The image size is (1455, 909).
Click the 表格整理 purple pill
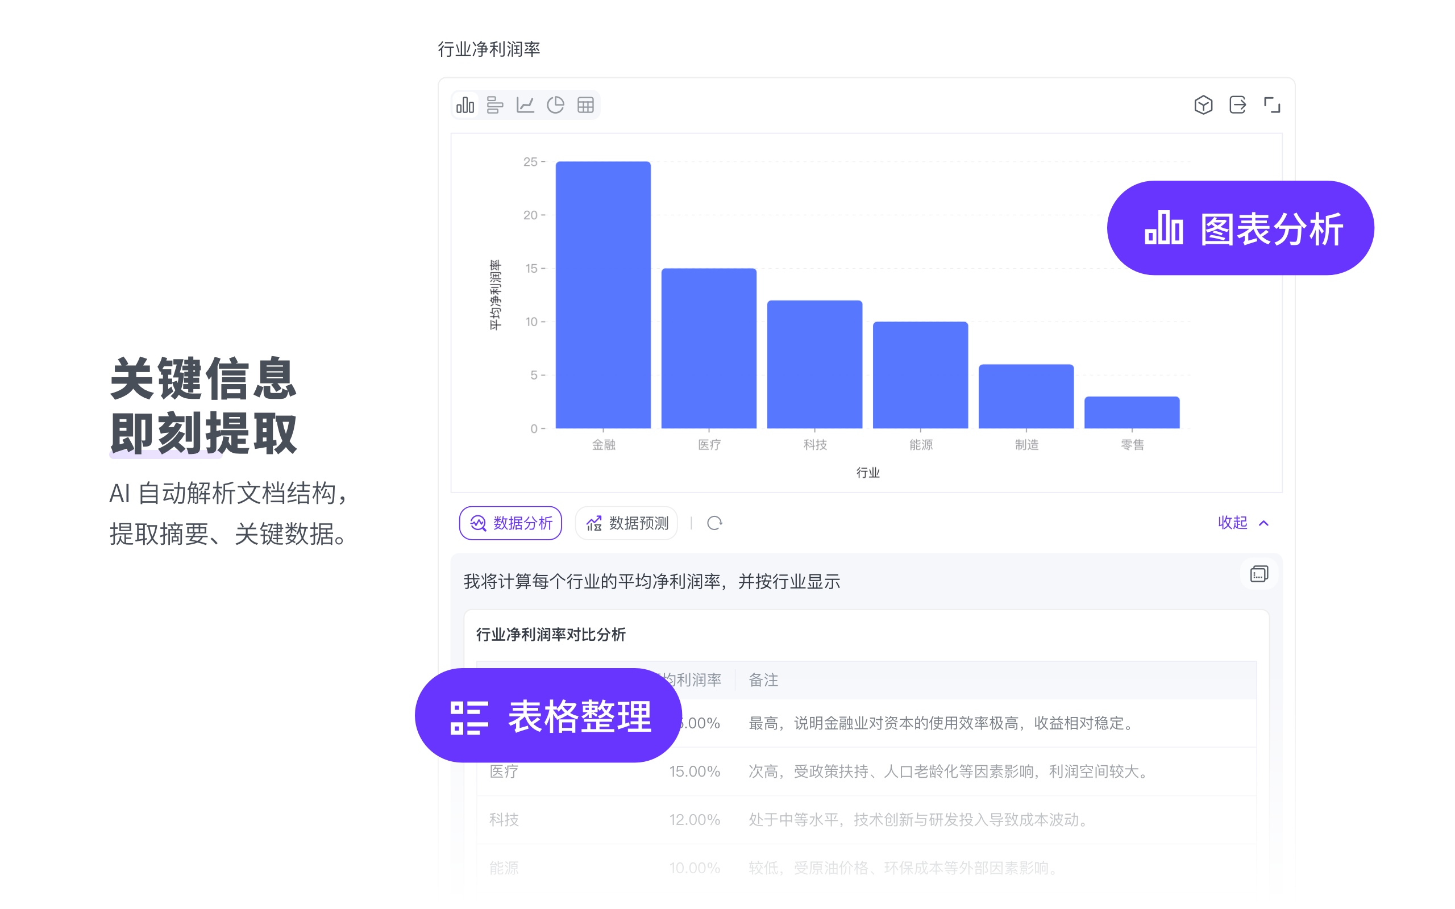(x=548, y=715)
